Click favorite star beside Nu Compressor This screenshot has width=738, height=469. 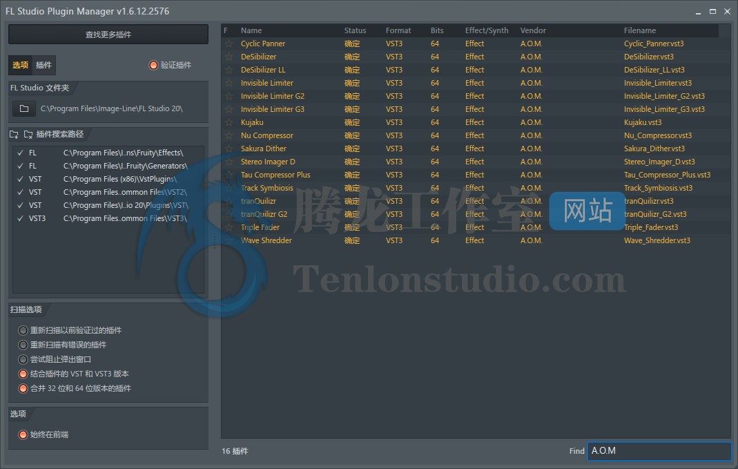click(229, 135)
